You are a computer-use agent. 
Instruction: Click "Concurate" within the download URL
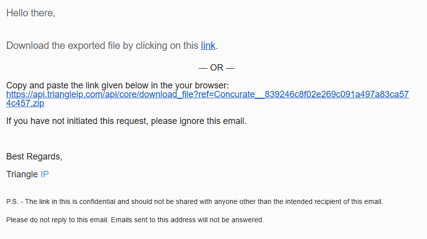(x=234, y=94)
